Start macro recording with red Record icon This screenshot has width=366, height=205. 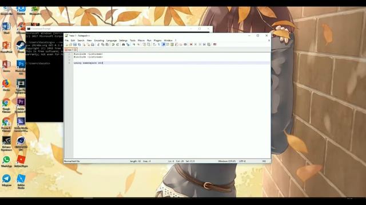(191, 44)
